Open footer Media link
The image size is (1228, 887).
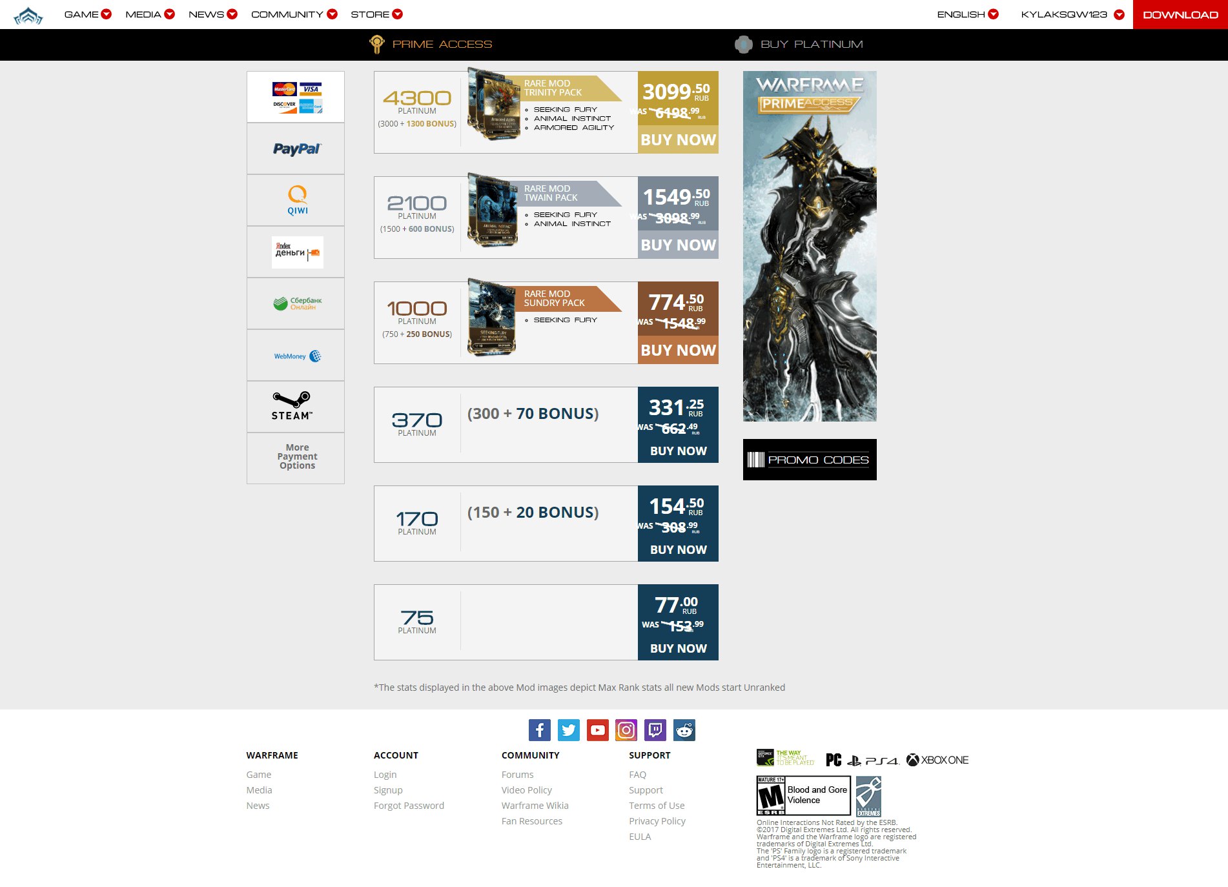pos(259,790)
